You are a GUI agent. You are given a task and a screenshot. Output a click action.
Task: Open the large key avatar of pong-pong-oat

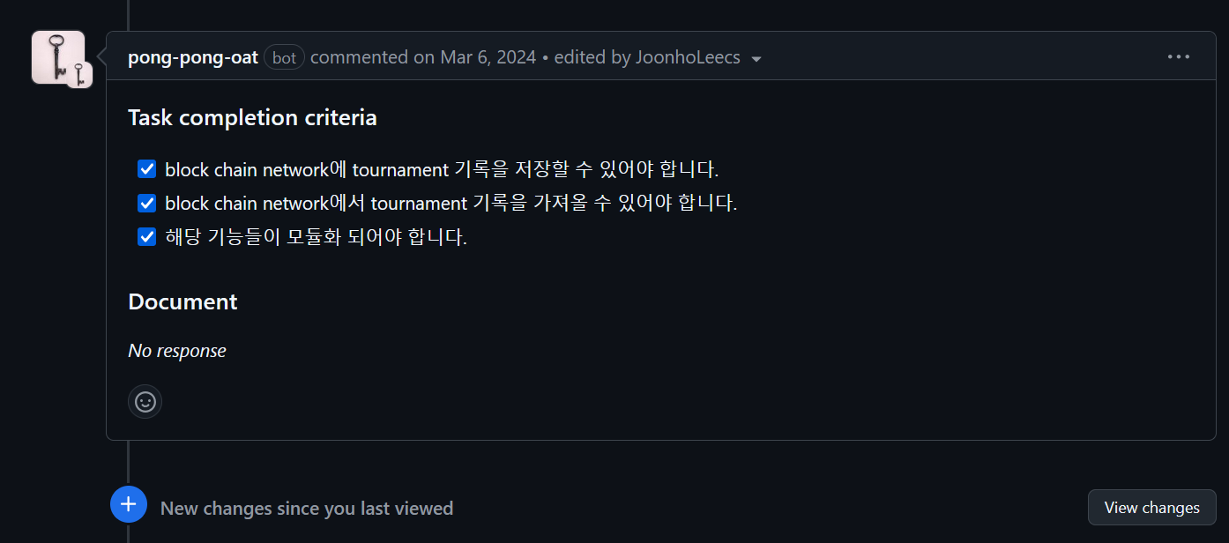pos(56,56)
